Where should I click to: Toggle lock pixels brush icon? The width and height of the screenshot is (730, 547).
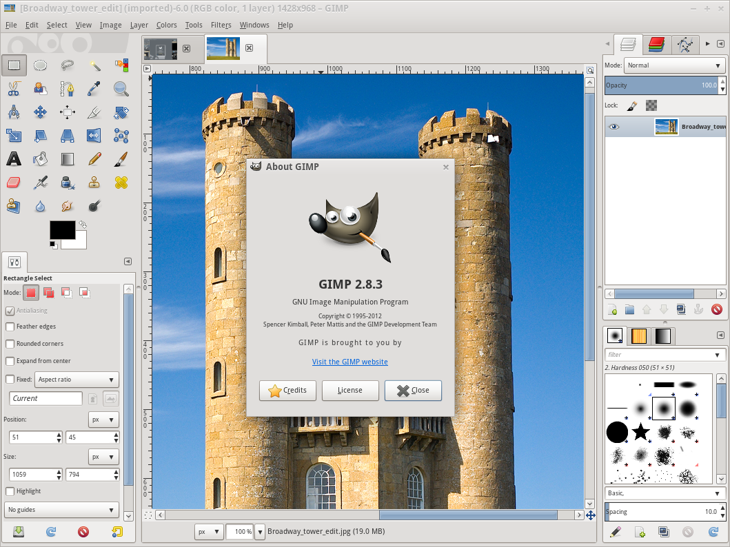point(631,105)
